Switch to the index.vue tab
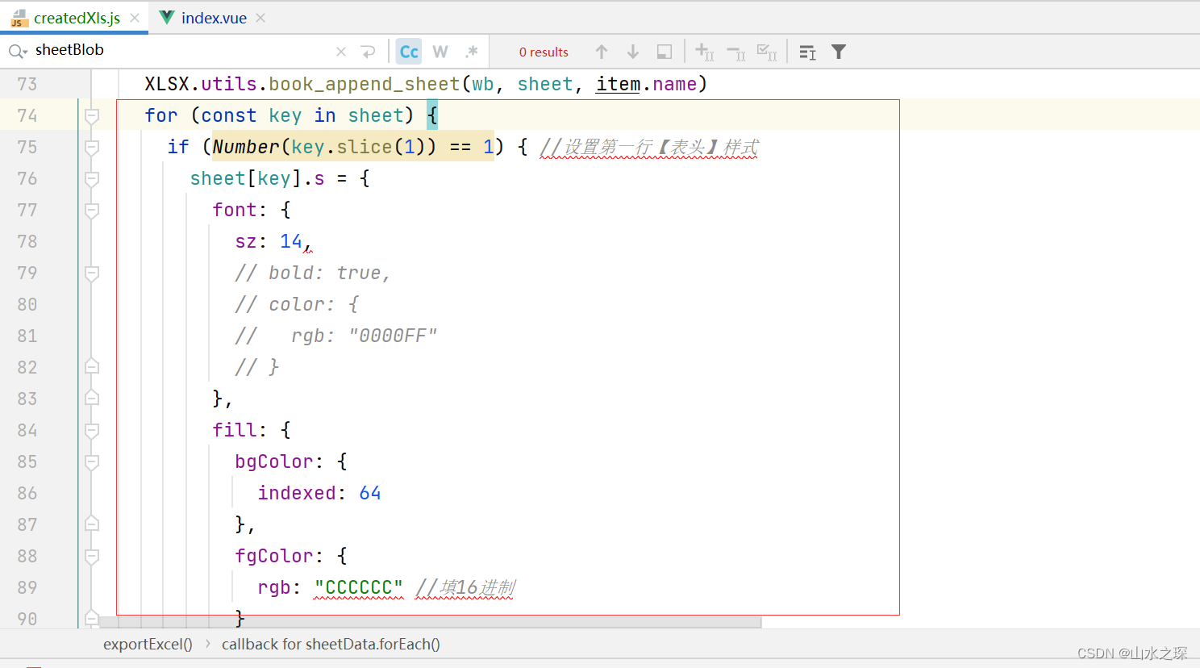1200x668 pixels. click(214, 18)
